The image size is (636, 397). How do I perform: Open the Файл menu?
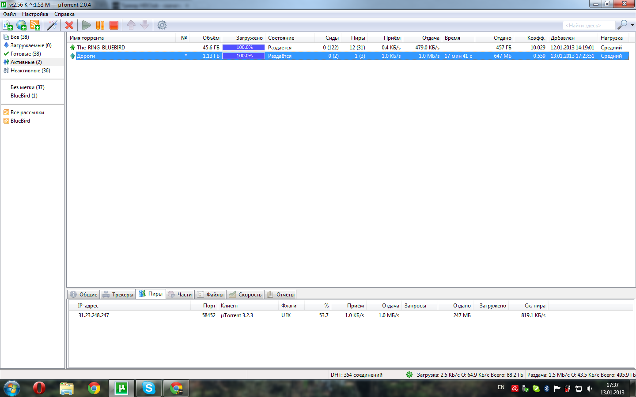pyautogui.click(x=10, y=14)
